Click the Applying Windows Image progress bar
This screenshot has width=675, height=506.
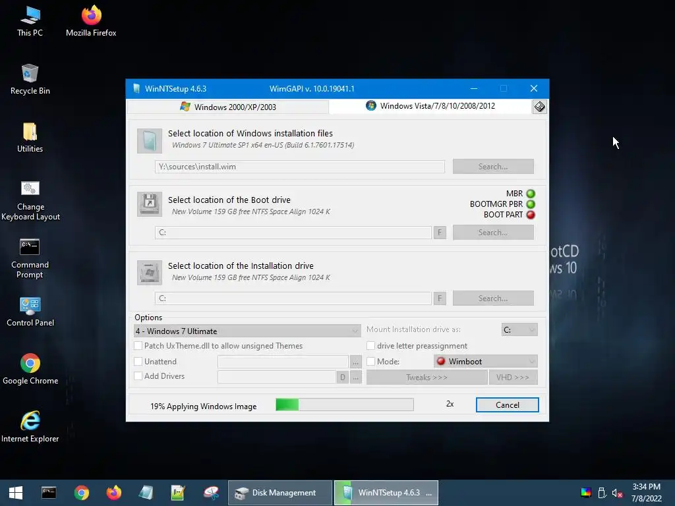pos(344,405)
